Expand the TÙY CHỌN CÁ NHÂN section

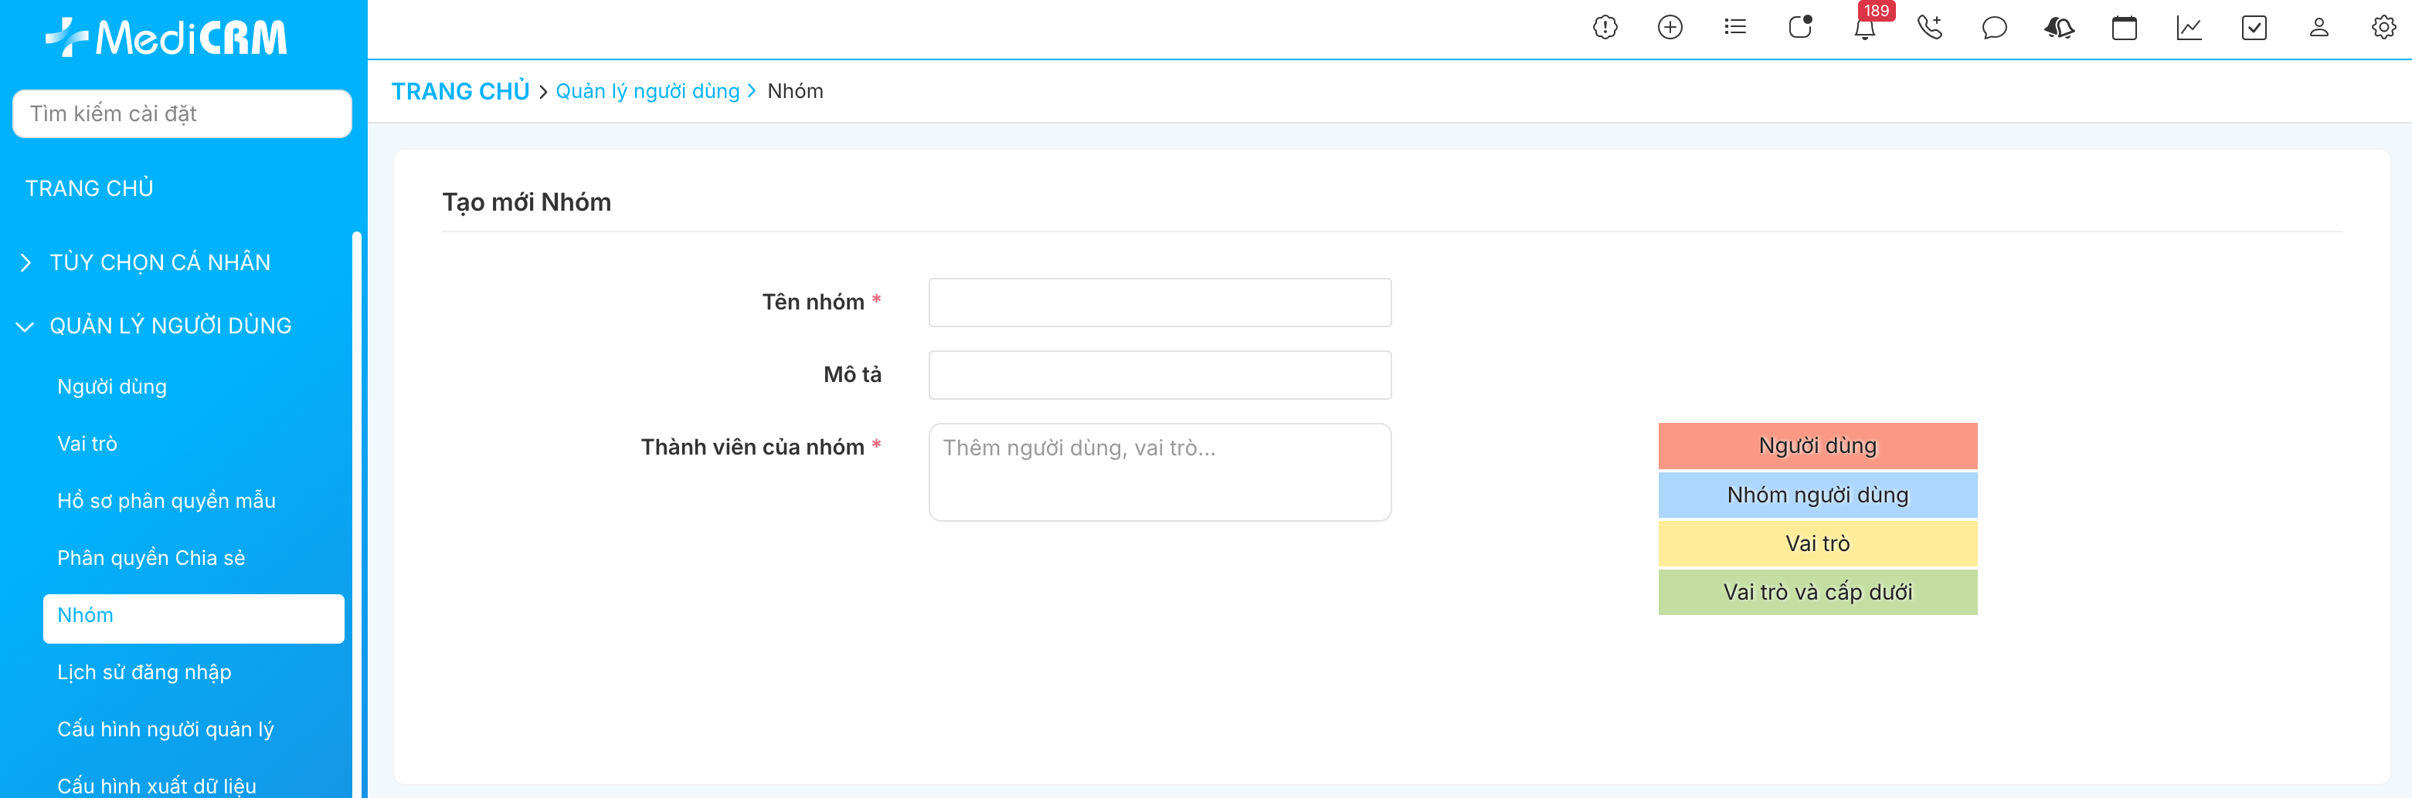tap(159, 263)
